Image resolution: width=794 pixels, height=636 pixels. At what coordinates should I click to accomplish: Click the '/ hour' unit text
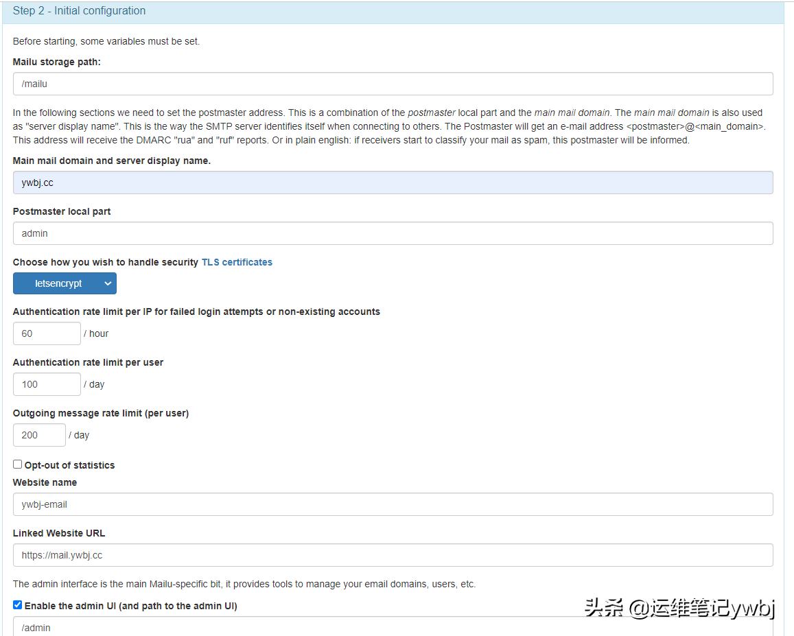(96, 333)
